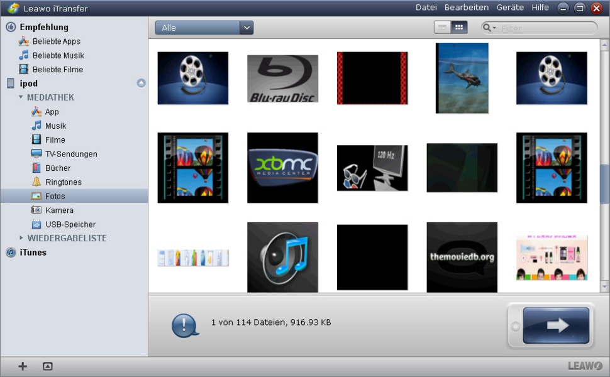Click the scrollbar up arrow
Screen dimensions: 610x377
604,45
